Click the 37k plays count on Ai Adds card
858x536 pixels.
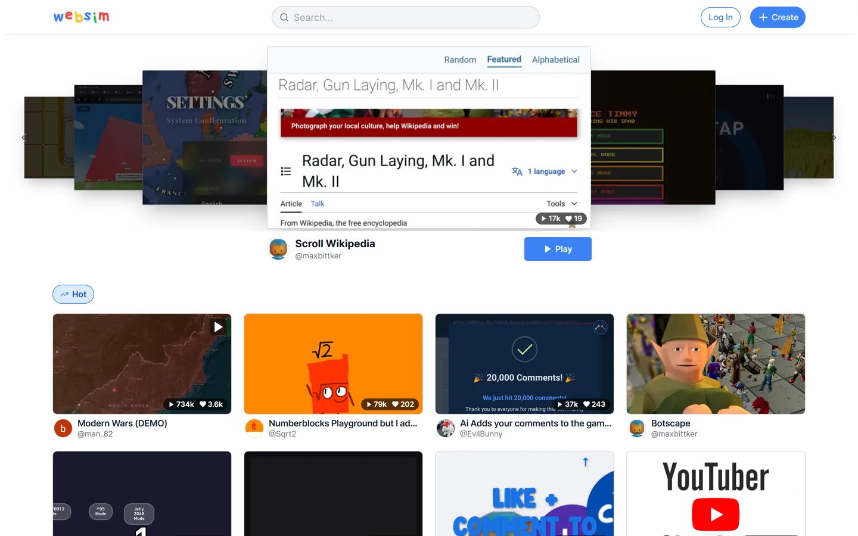tap(568, 404)
